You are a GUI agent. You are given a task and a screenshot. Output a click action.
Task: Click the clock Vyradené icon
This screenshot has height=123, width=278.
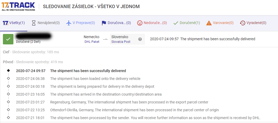tap(243, 23)
